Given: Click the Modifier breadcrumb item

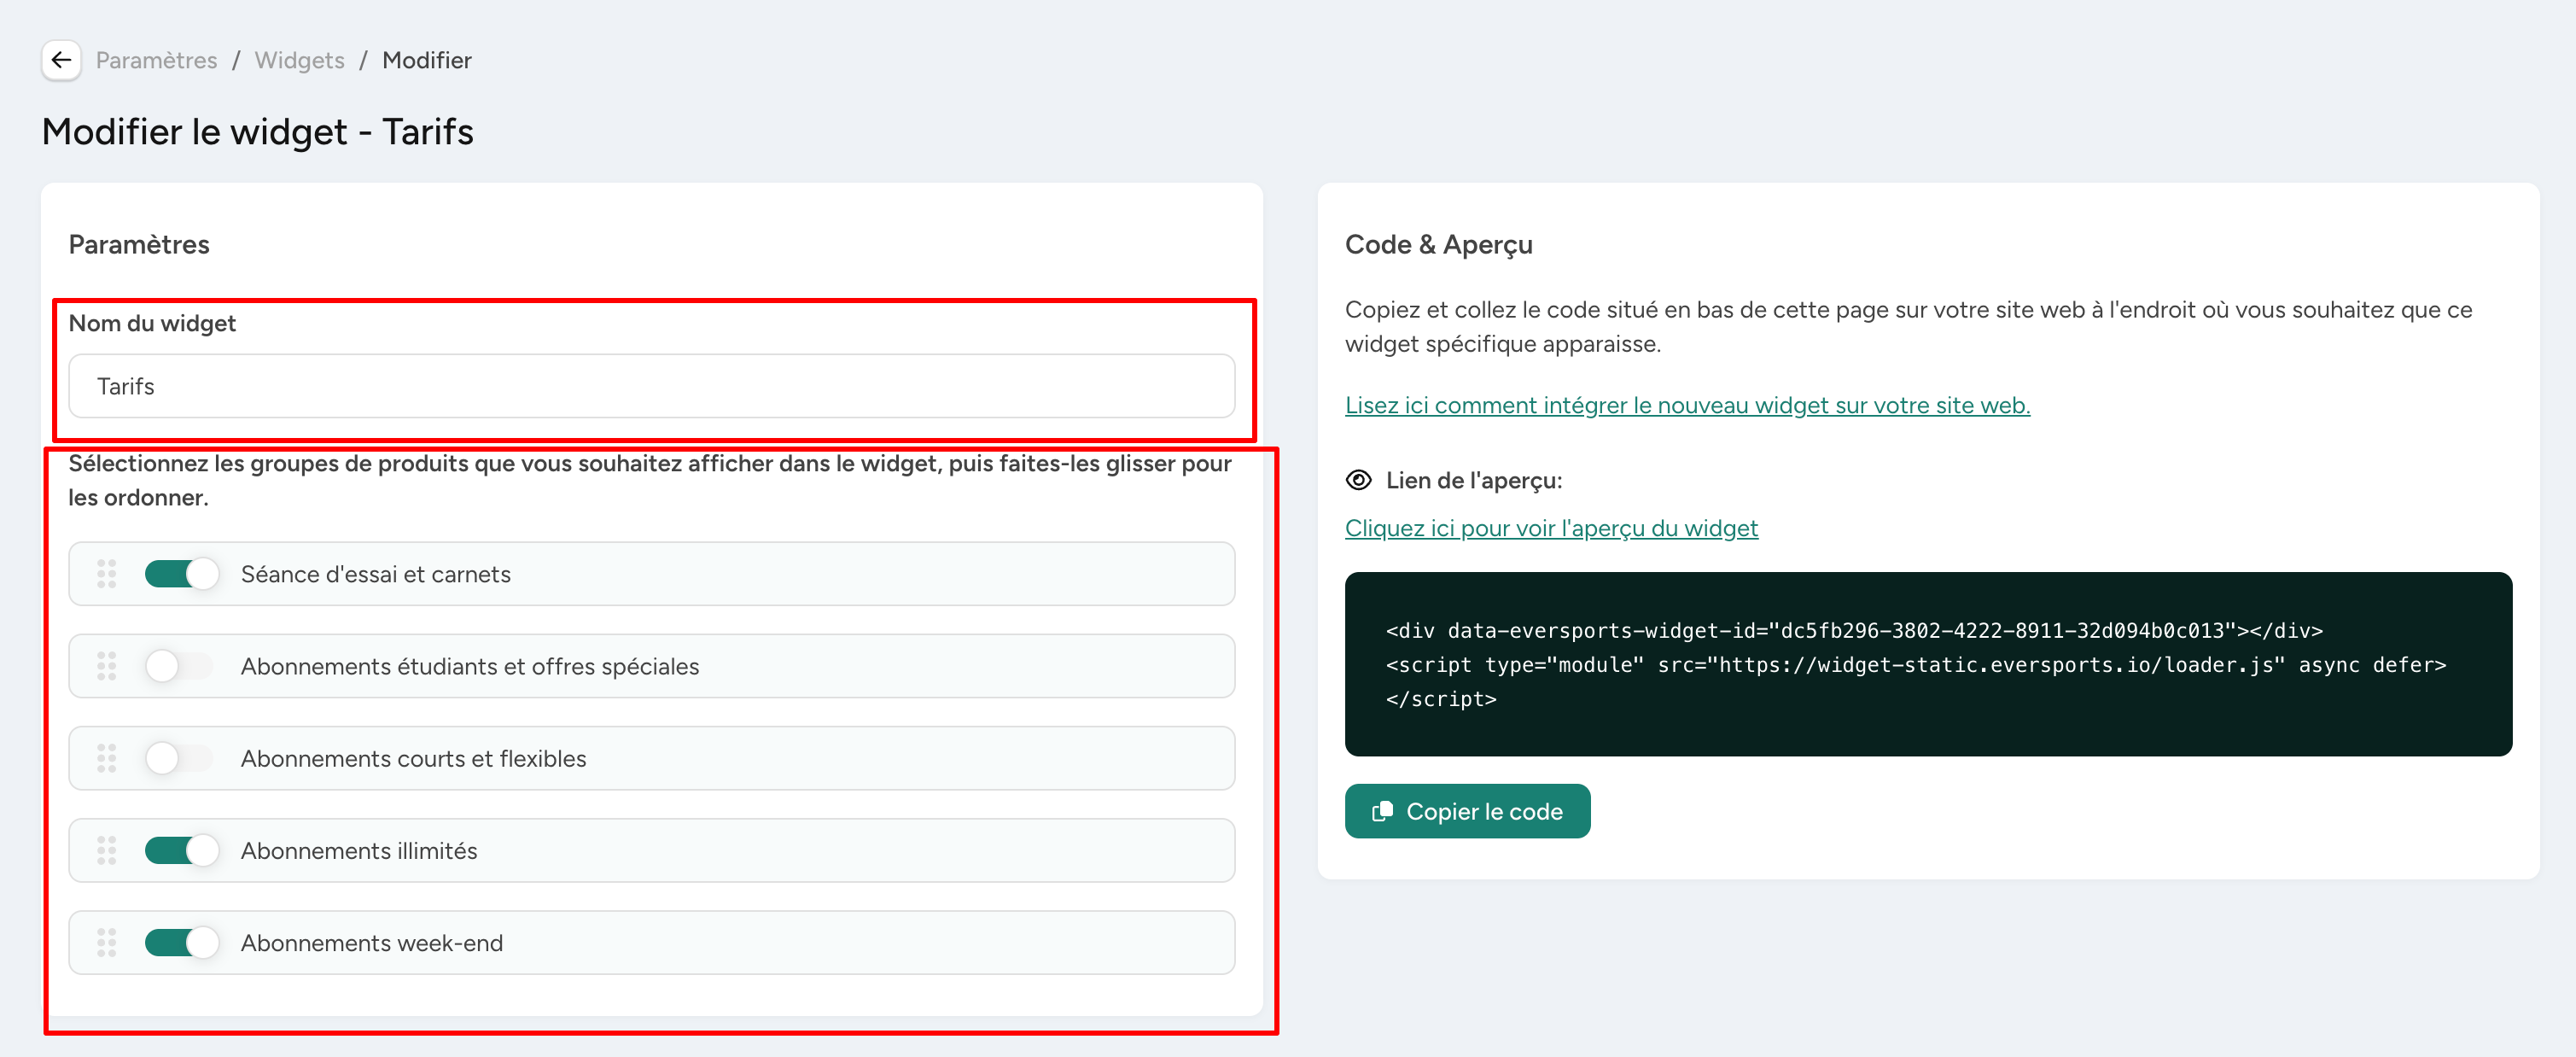Looking at the screenshot, I should click(x=427, y=60).
